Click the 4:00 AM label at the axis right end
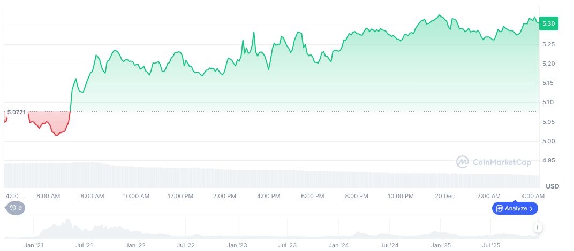Image resolution: width=574 pixels, height=251 pixels. click(x=533, y=196)
